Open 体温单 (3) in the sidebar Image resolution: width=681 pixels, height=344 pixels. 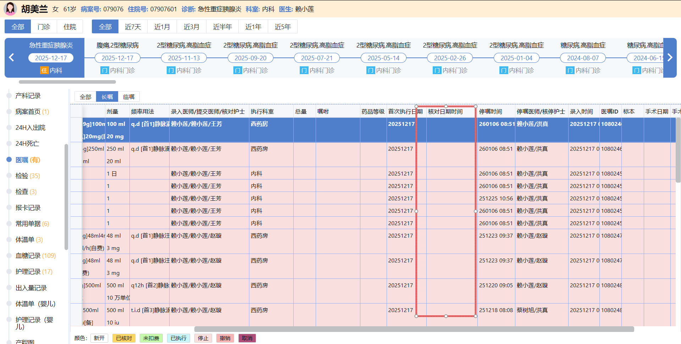tap(29, 240)
